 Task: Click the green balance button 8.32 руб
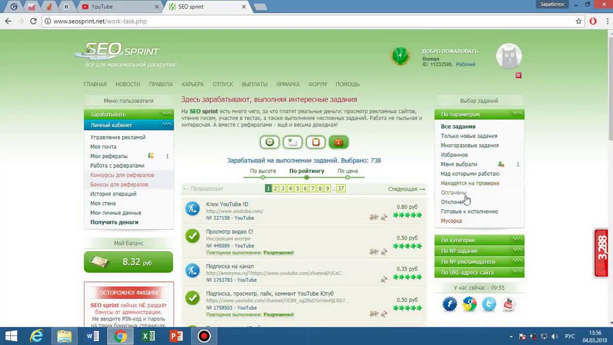point(128,262)
